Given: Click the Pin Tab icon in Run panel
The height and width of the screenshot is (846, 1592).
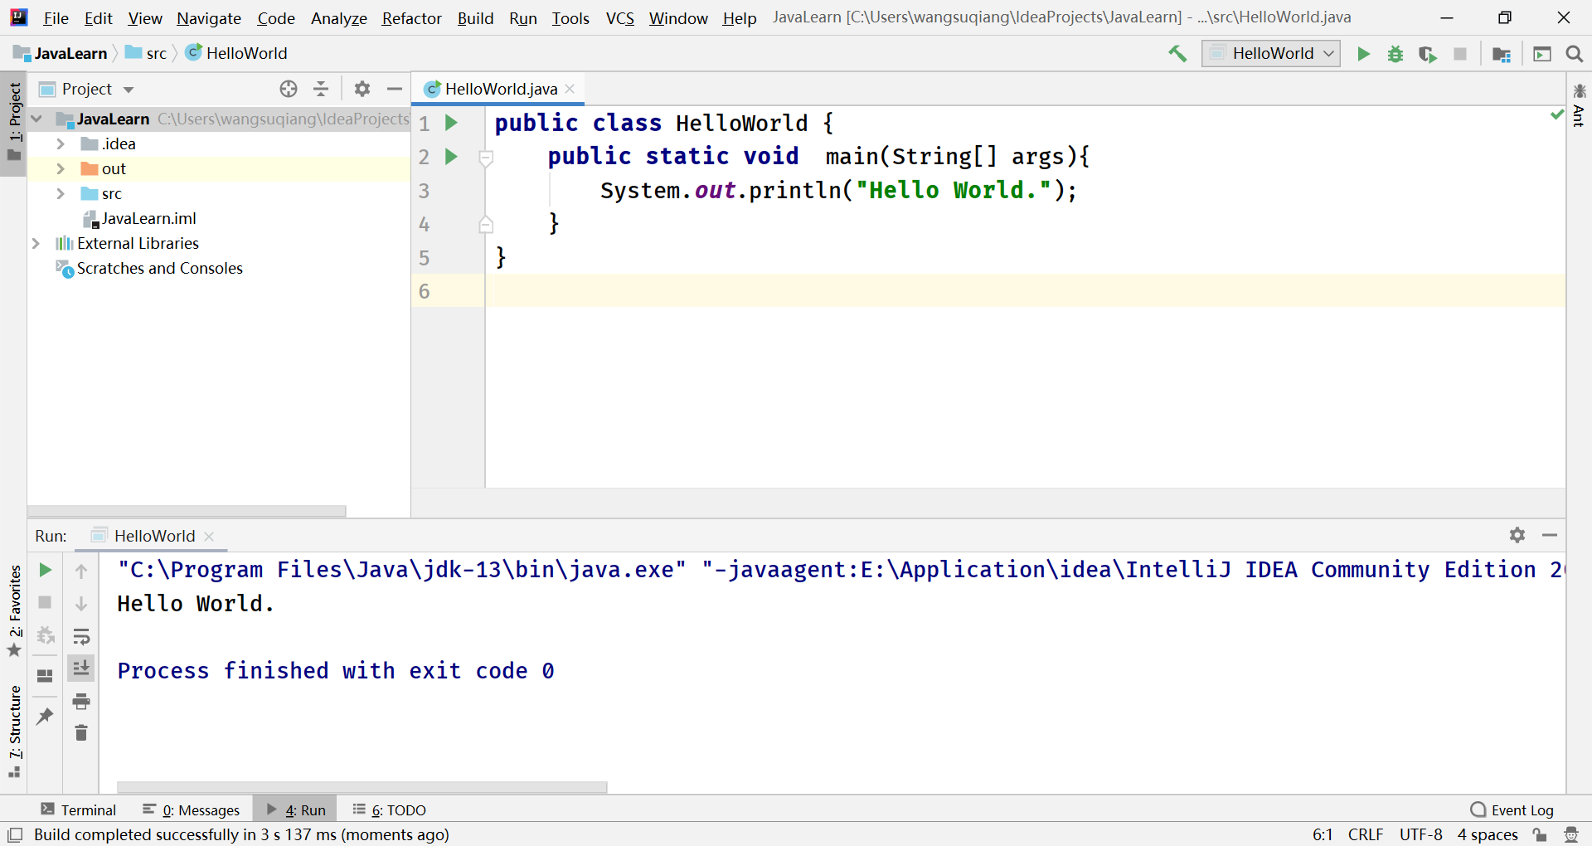Looking at the screenshot, I should point(46,716).
